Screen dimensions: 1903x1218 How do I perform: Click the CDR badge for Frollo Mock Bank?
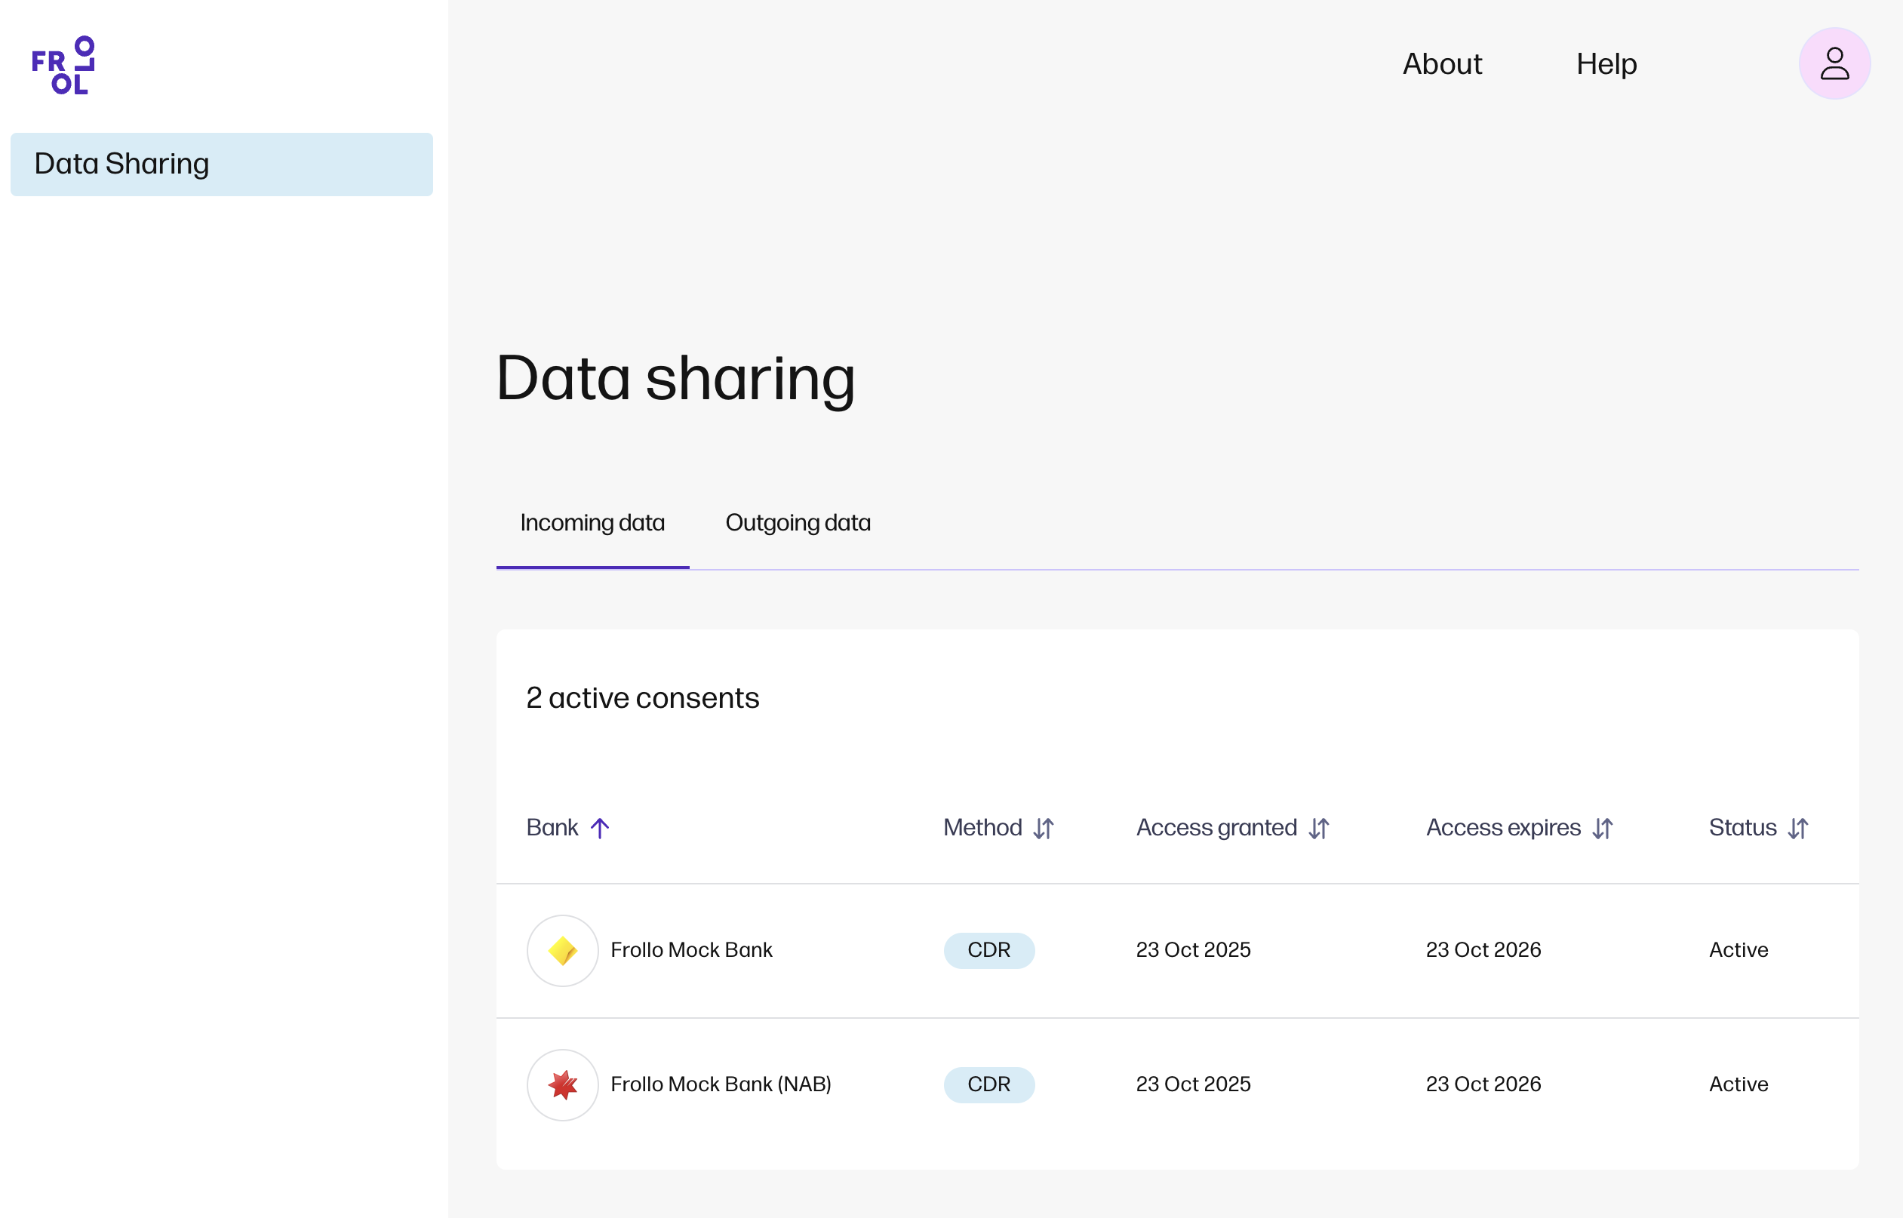[988, 950]
